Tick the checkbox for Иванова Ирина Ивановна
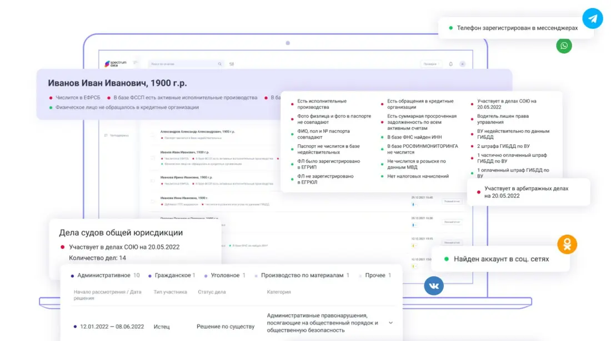The width and height of the screenshot is (611, 341). [153, 180]
